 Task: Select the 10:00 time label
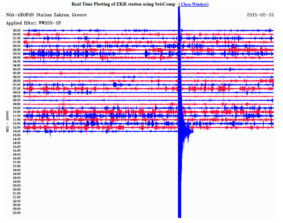[x=17, y=108]
